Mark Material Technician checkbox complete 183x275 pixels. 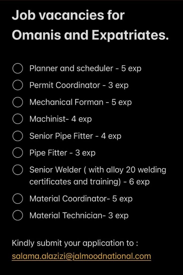pos(18,216)
